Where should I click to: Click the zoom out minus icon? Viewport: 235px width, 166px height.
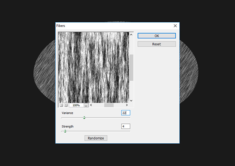tap(61, 105)
